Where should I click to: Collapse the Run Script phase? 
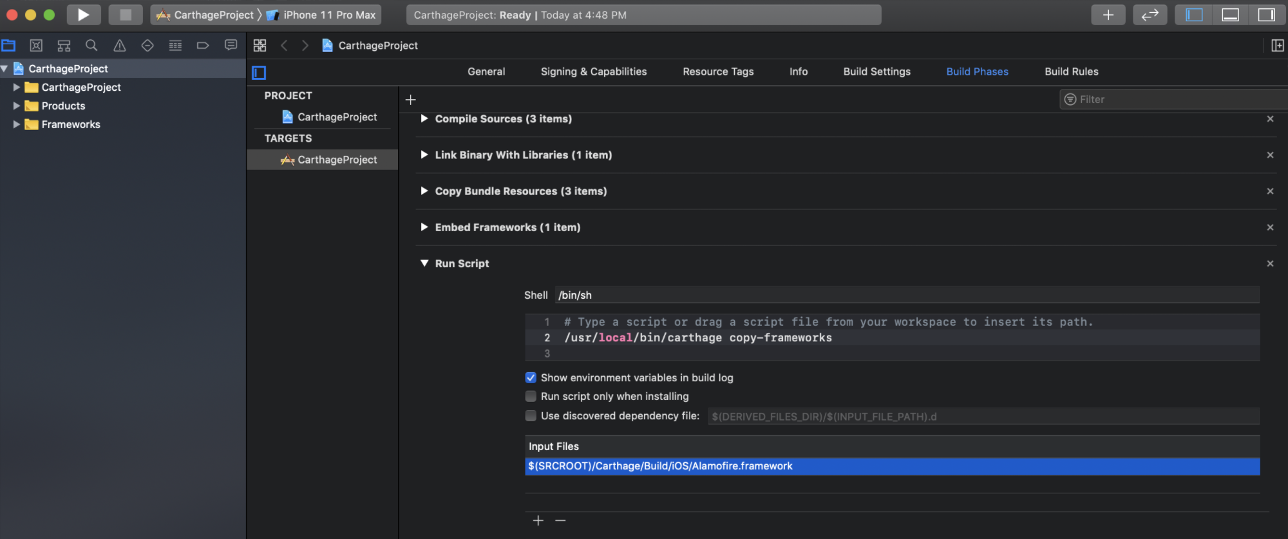tap(424, 263)
